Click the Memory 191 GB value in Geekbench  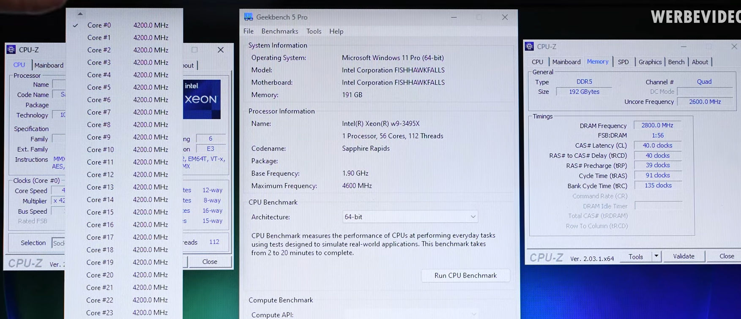(352, 95)
